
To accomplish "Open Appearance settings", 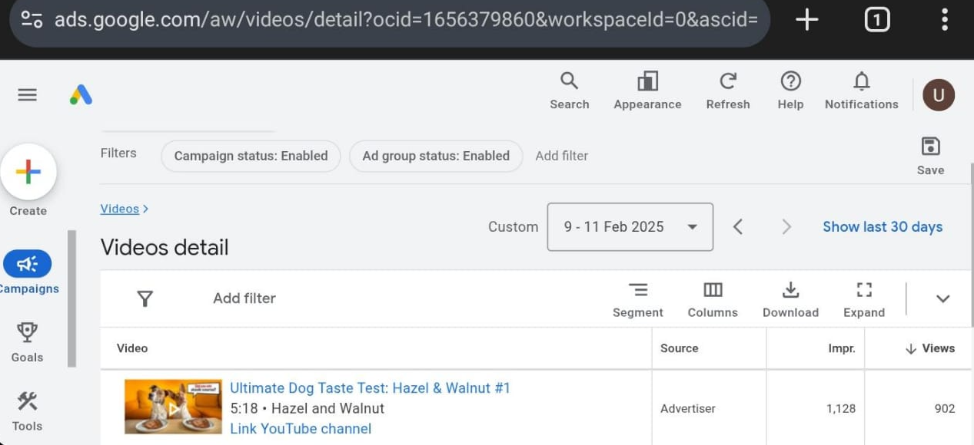I will click(x=647, y=91).
